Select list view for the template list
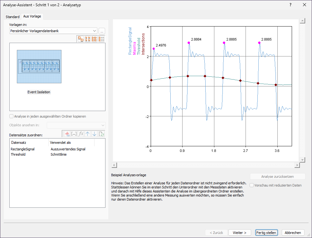This screenshot has width=312, height=238. pyautogui.click(x=95, y=39)
